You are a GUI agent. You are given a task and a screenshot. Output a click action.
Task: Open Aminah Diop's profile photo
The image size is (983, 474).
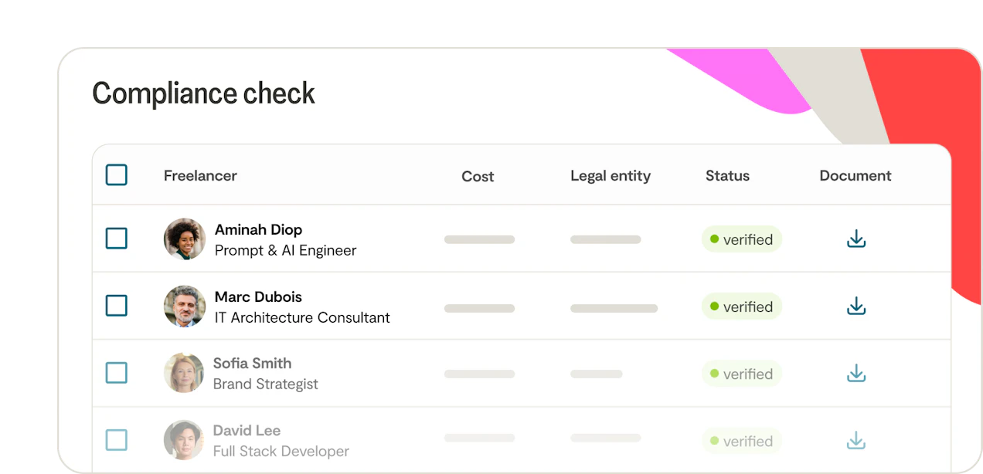[x=185, y=239]
